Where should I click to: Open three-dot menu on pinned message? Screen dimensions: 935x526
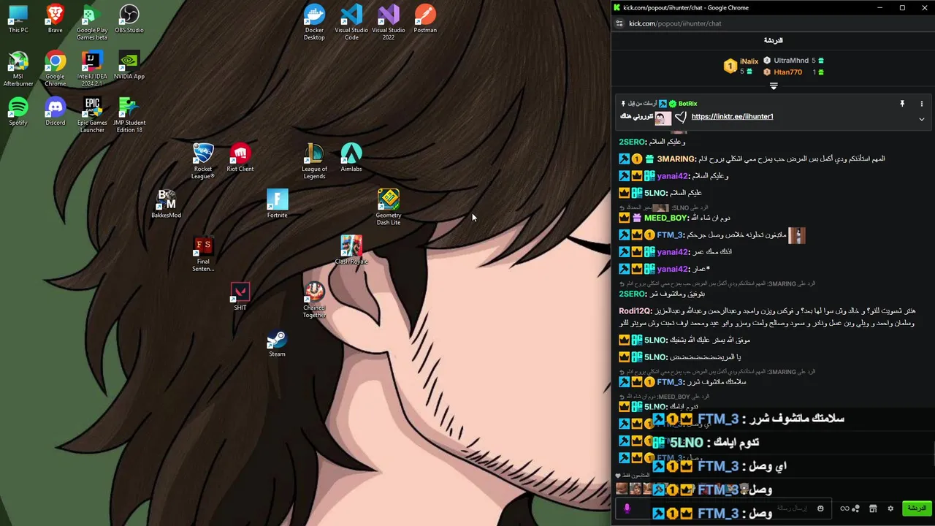[x=922, y=104]
